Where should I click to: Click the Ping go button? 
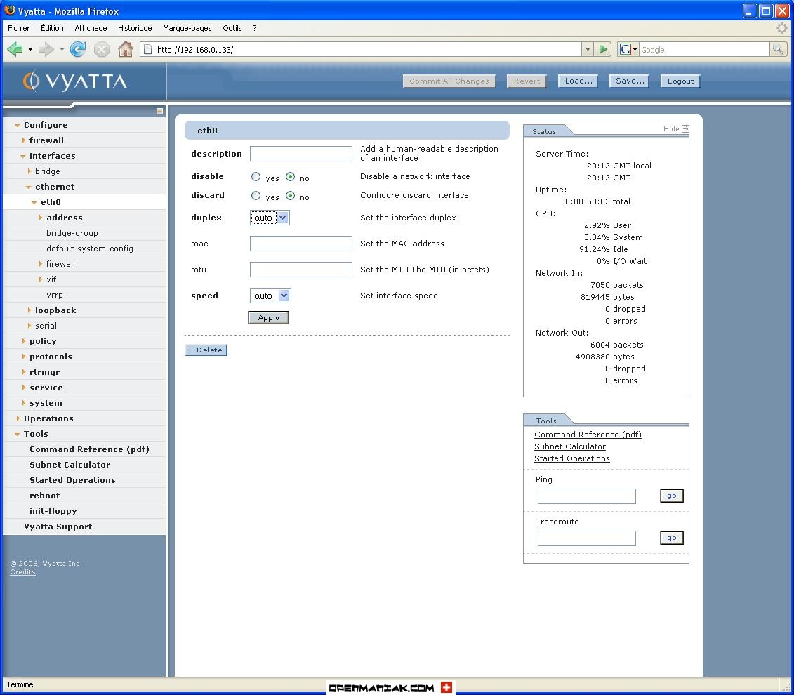coord(671,496)
